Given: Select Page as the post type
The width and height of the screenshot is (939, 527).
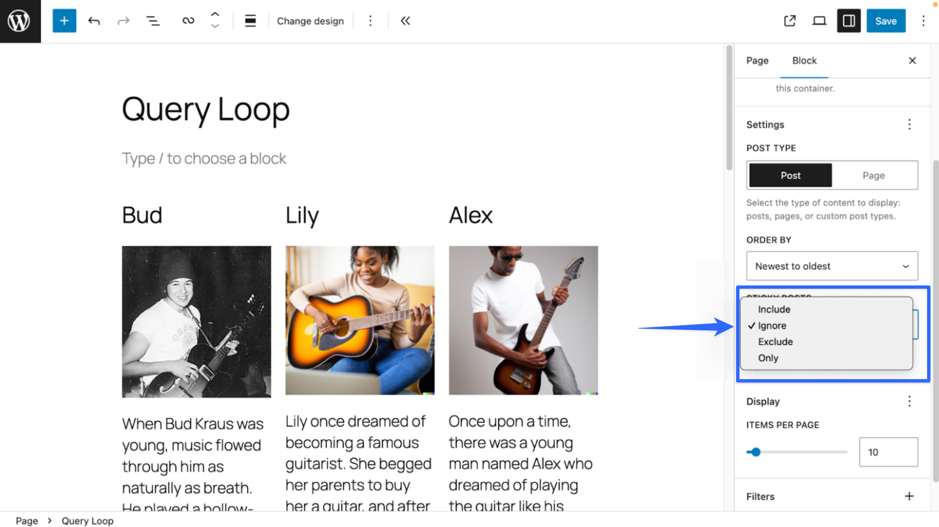Looking at the screenshot, I should click(873, 176).
